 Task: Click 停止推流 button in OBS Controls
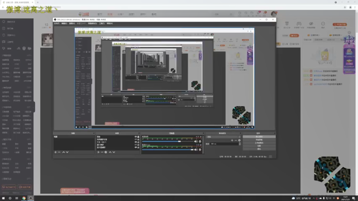click(259, 137)
